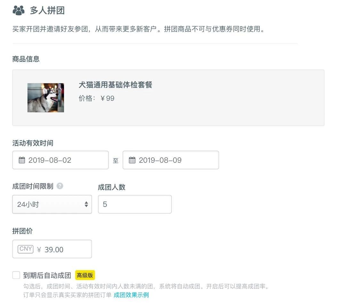Click the end date field 2019-08-09
Screen dimensions: 340x305
(x=171, y=160)
